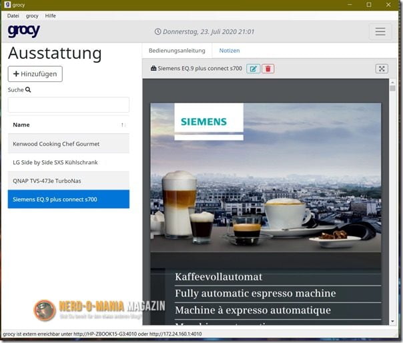403x343 pixels.
Task: Click the status bar server address text
Action: pos(102,334)
